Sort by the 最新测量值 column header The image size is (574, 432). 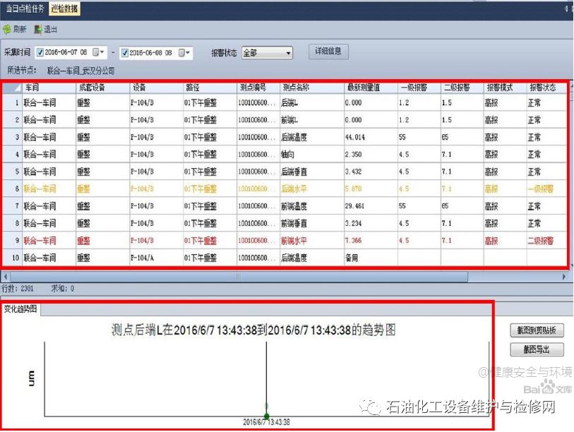[363, 88]
